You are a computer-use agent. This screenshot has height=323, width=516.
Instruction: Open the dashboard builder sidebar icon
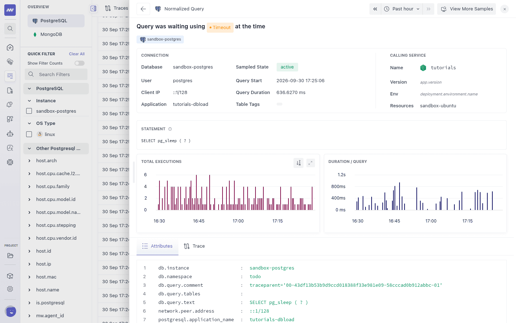tap(10, 119)
